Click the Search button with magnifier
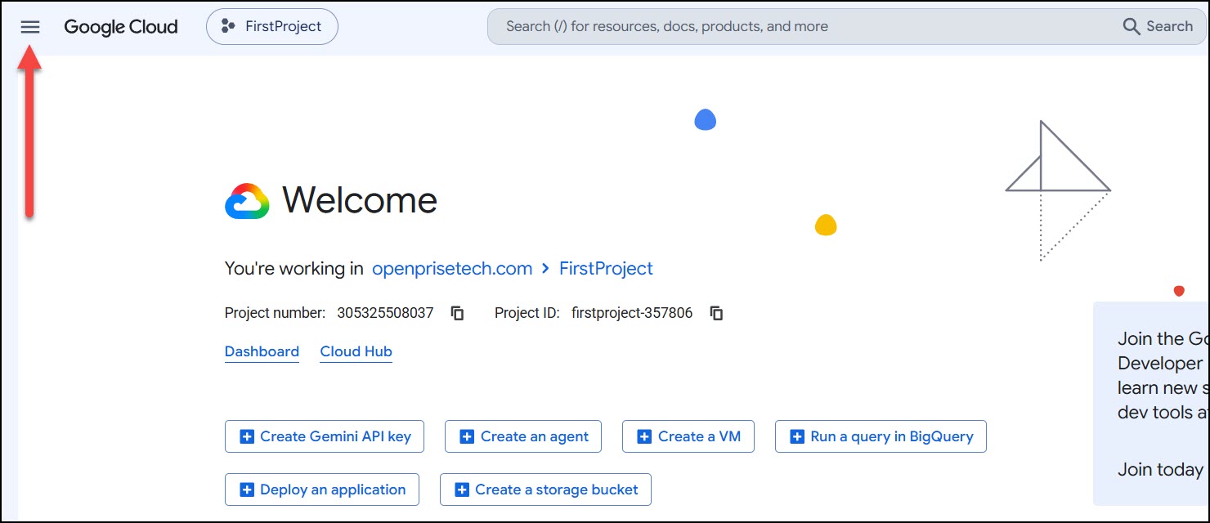 (x=1158, y=27)
